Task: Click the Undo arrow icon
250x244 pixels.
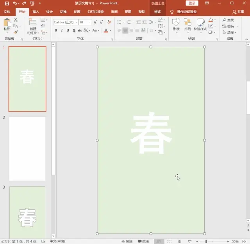Action: tap(14, 3)
